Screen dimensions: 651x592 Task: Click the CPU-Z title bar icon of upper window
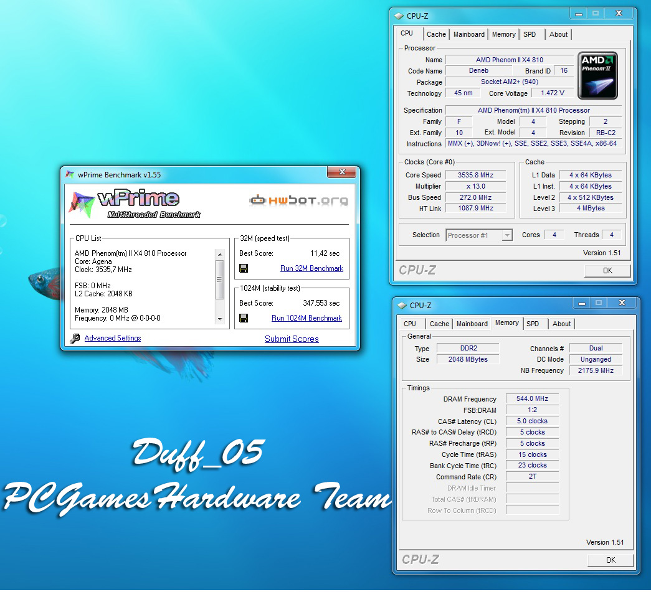click(x=399, y=16)
